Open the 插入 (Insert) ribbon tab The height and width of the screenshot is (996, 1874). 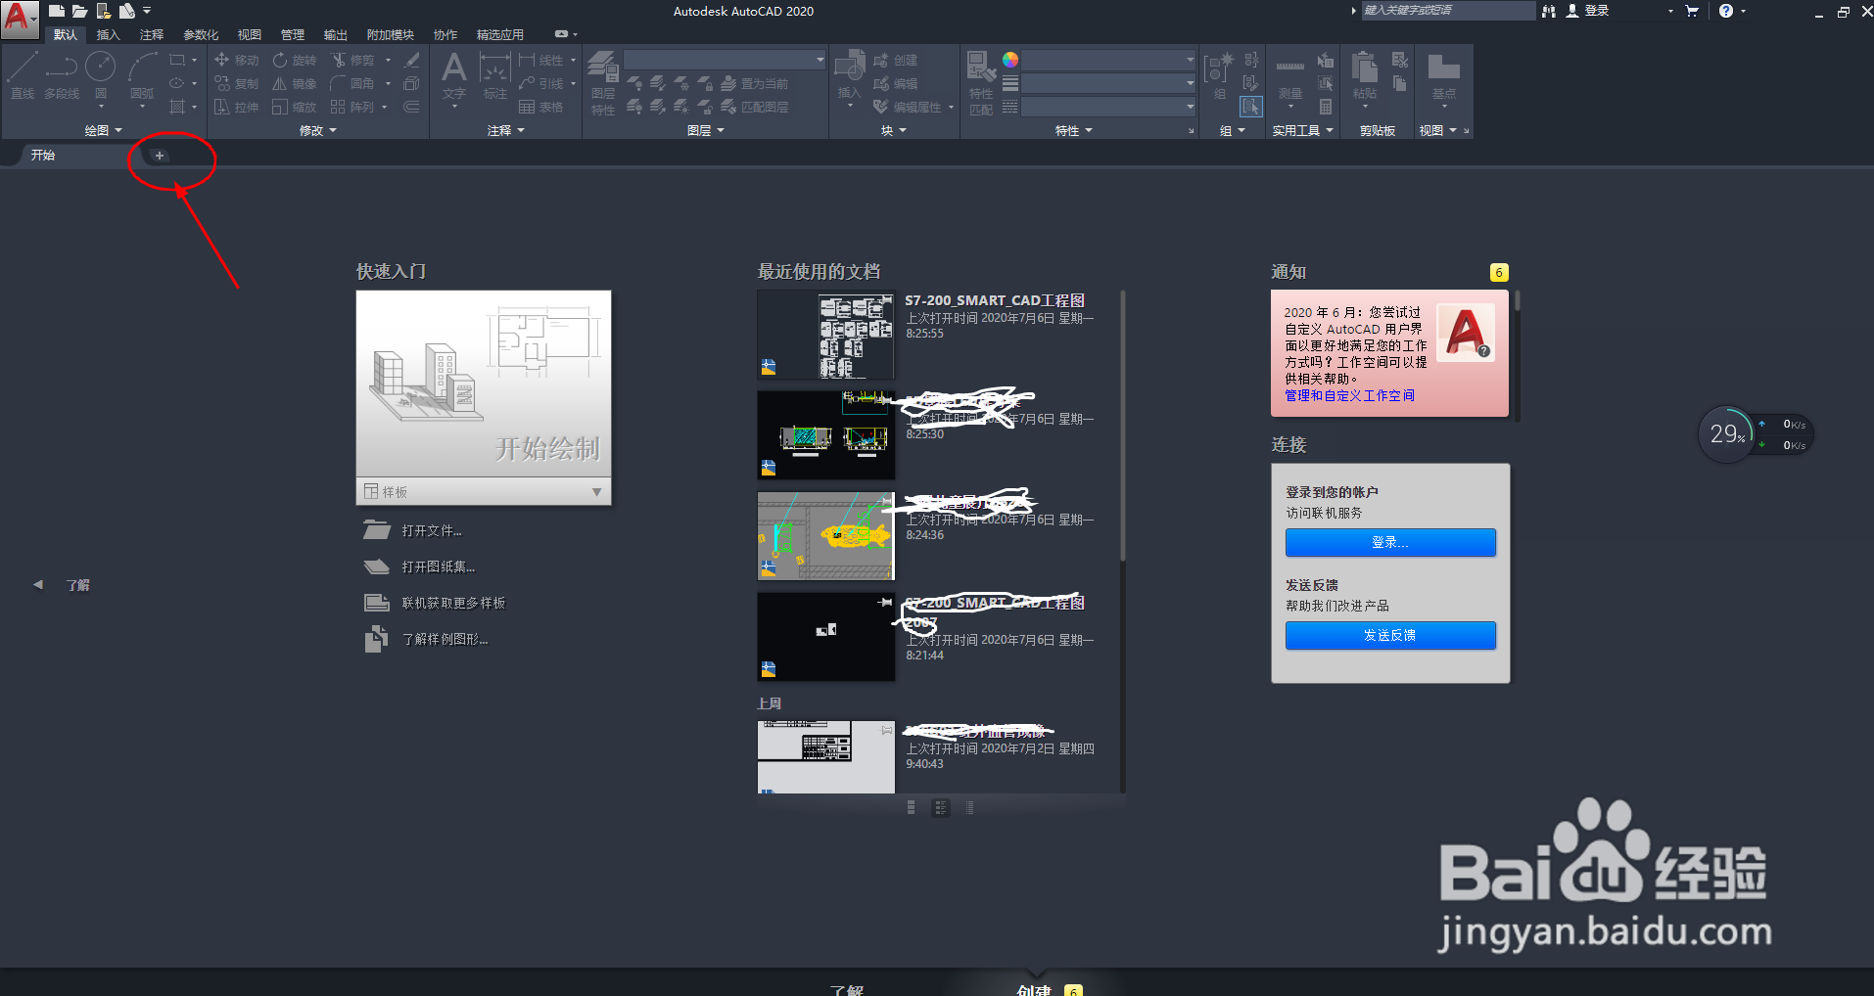(108, 34)
